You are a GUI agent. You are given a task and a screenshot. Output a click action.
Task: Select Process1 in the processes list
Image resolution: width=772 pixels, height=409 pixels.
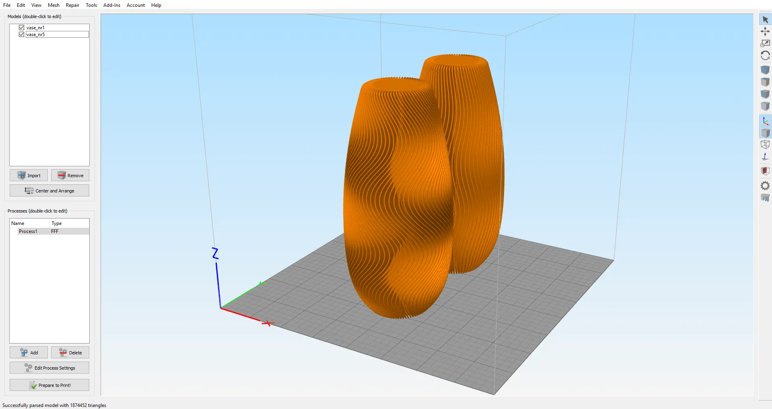click(28, 231)
